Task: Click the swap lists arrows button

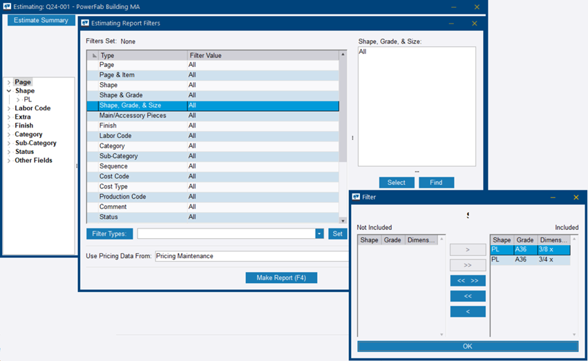Action: point(467,281)
